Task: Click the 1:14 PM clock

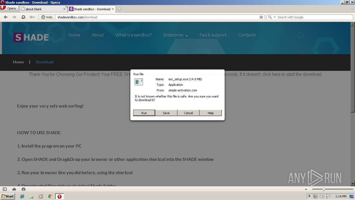Action: (341, 196)
